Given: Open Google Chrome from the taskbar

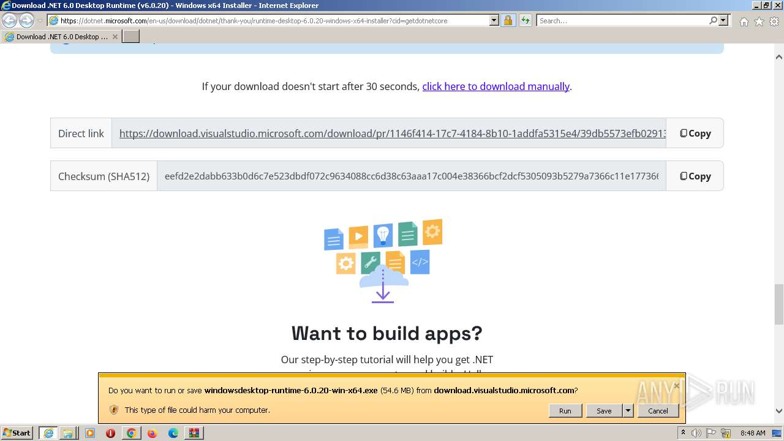Looking at the screenshot, I should (x=131, y=433).
